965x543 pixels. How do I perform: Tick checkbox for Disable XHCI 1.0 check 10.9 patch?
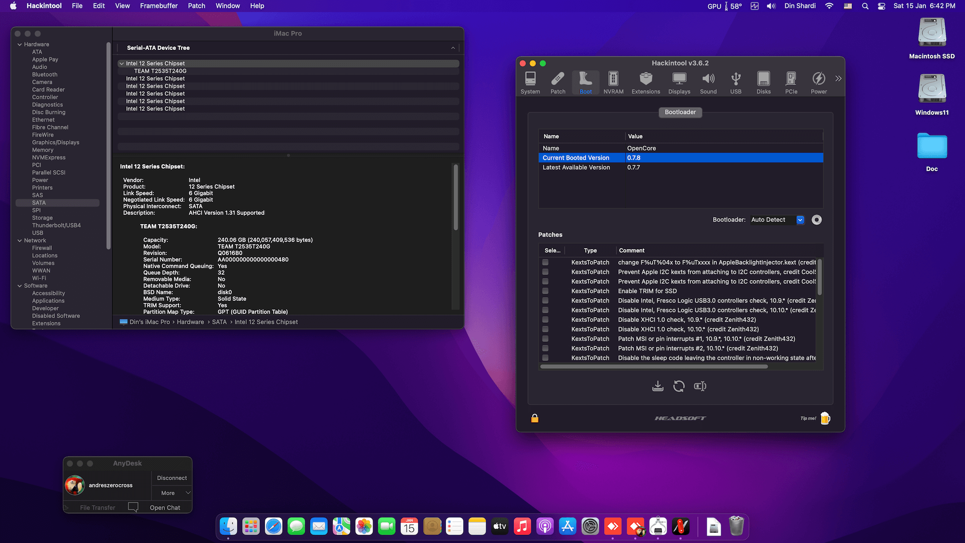point(545,320)
